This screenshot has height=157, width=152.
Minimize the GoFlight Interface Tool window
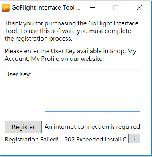pos(93,8)
